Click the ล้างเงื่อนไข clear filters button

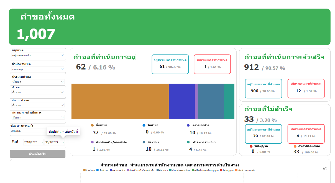[38, 154]
